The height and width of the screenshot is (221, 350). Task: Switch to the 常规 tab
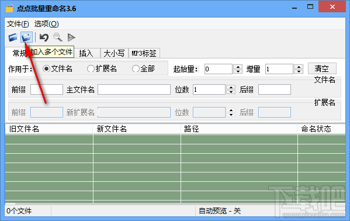[19, 53]
